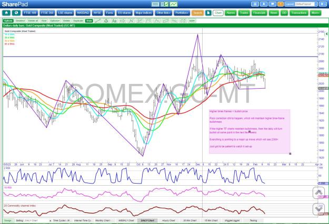The height and width of the screenshot is (224, 329).
Task: Click the Style button in drawing toolbar
Action: pos(44,20)
